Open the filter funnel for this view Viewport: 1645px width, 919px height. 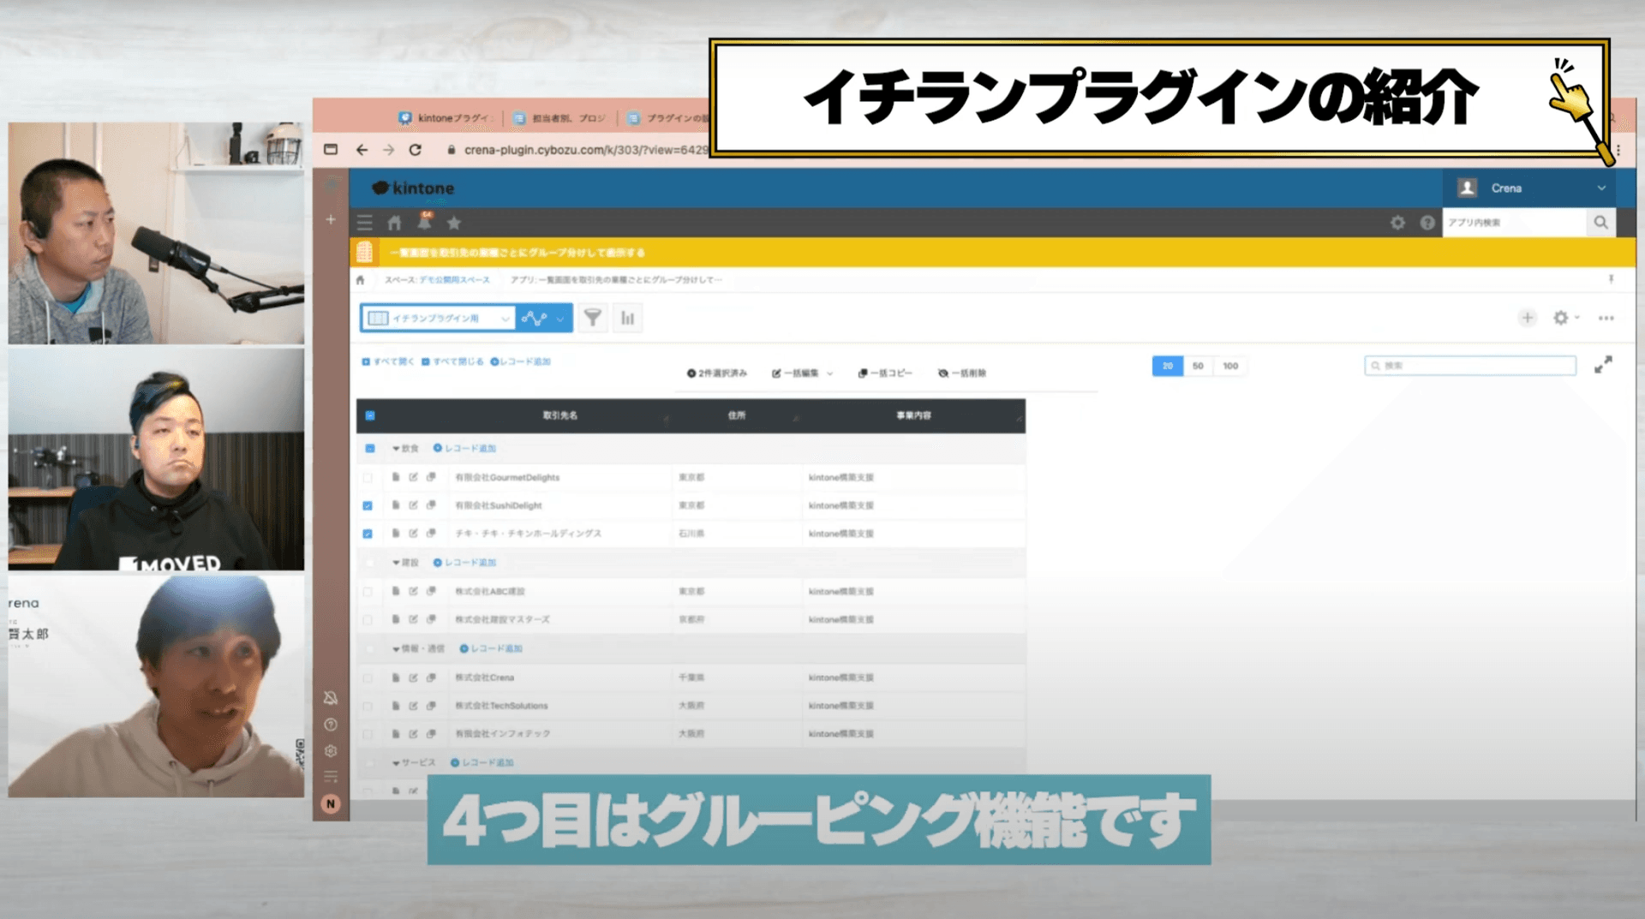point(592,318)
